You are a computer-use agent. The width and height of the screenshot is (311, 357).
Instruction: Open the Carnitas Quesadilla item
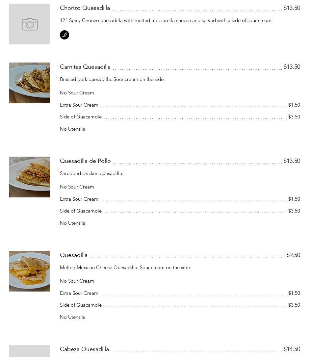[85, 67]
